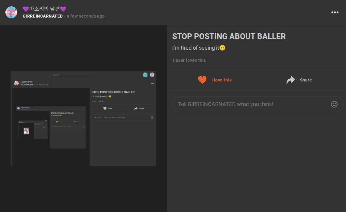Click "1 user loves this" text
The width and height of the screenshot is (346, 212).
tap(189, 60)
